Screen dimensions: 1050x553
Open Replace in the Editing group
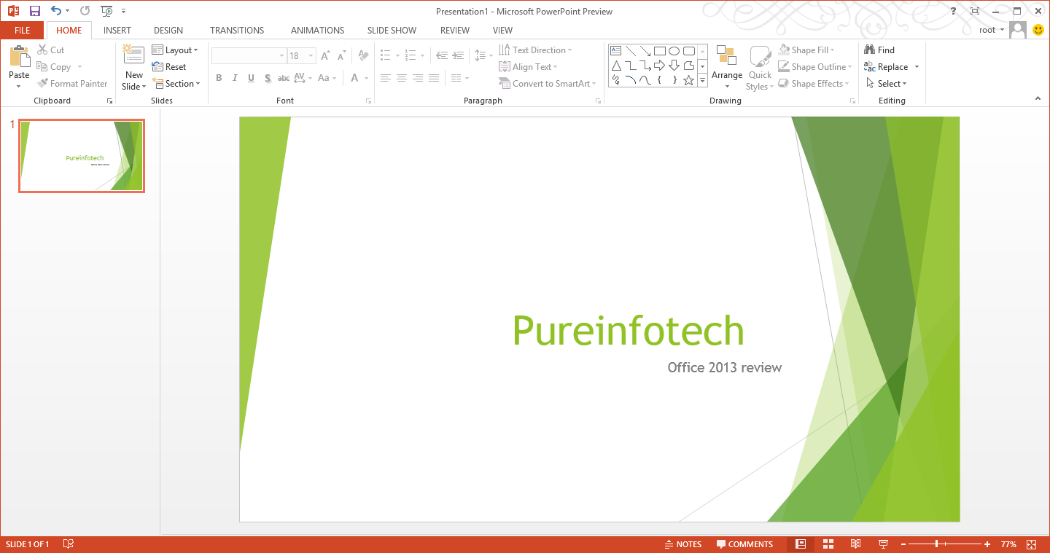point(891,66)
